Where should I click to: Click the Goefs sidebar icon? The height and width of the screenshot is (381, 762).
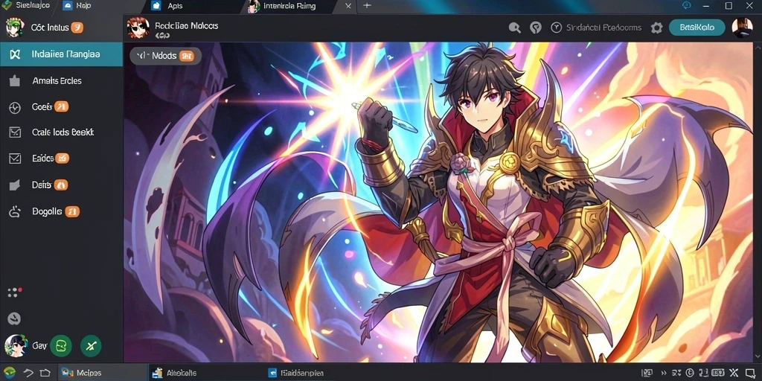point(15,107)
